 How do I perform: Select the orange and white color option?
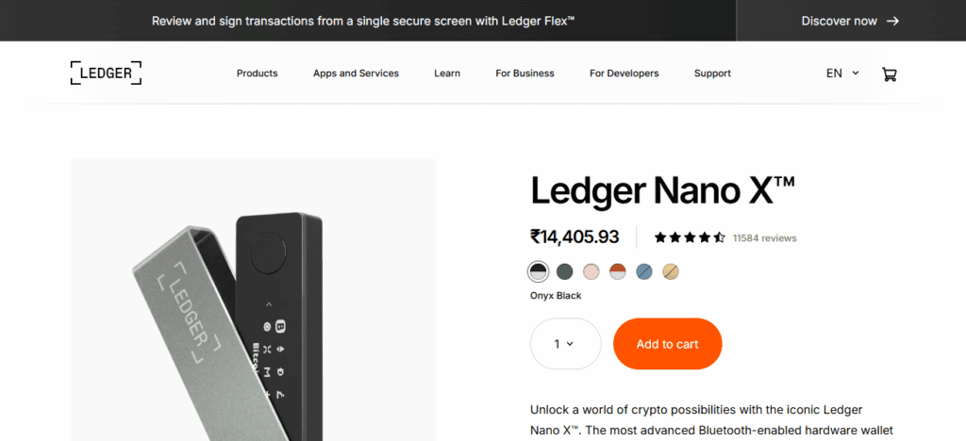click(x=618, y=272)
